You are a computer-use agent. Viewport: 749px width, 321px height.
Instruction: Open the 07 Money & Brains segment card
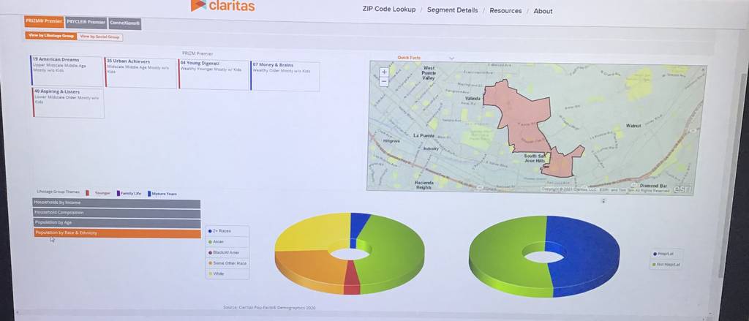tap(285, 75)
